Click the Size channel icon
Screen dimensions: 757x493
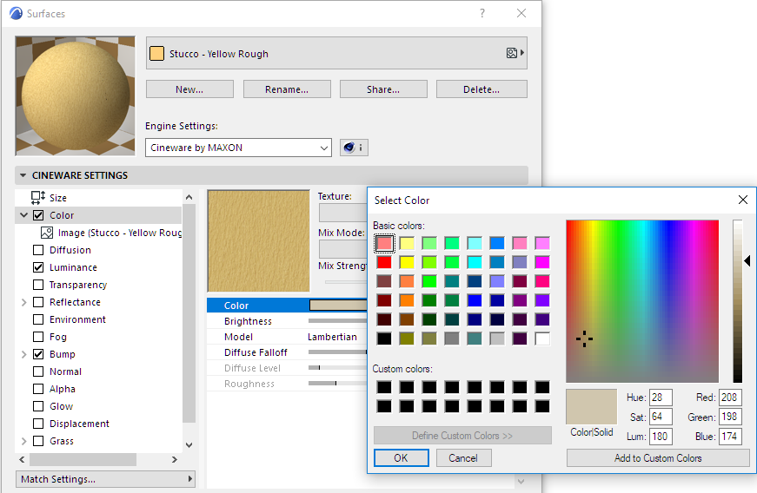tap(38, 198)
